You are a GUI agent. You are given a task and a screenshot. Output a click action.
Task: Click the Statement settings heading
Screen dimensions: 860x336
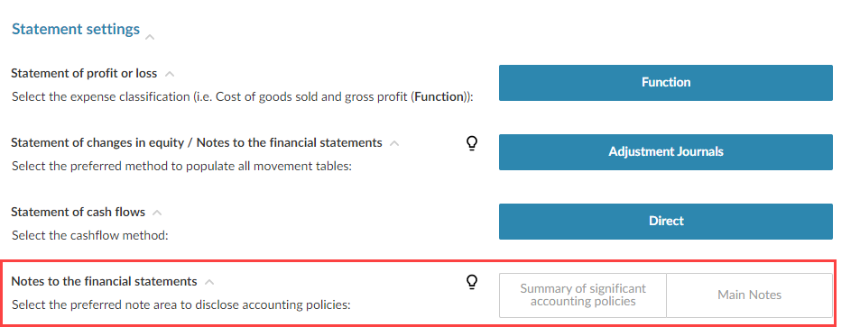point(76,29)
